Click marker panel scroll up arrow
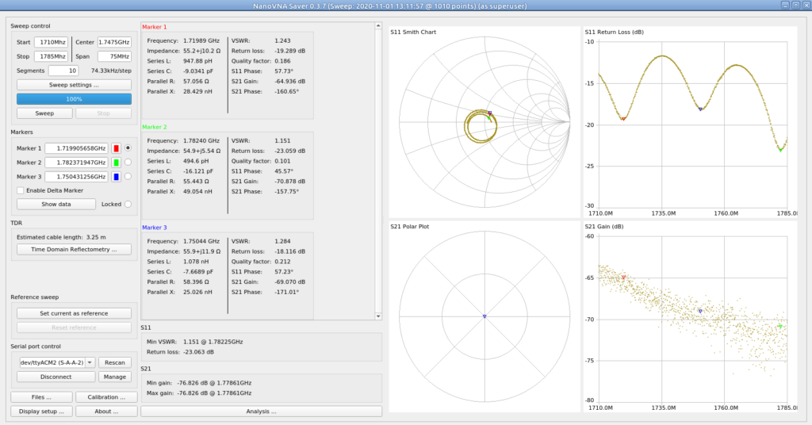 click(378, 26)
